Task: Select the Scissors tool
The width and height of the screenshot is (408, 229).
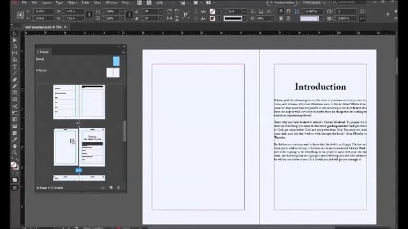Action: click(15, 106)
